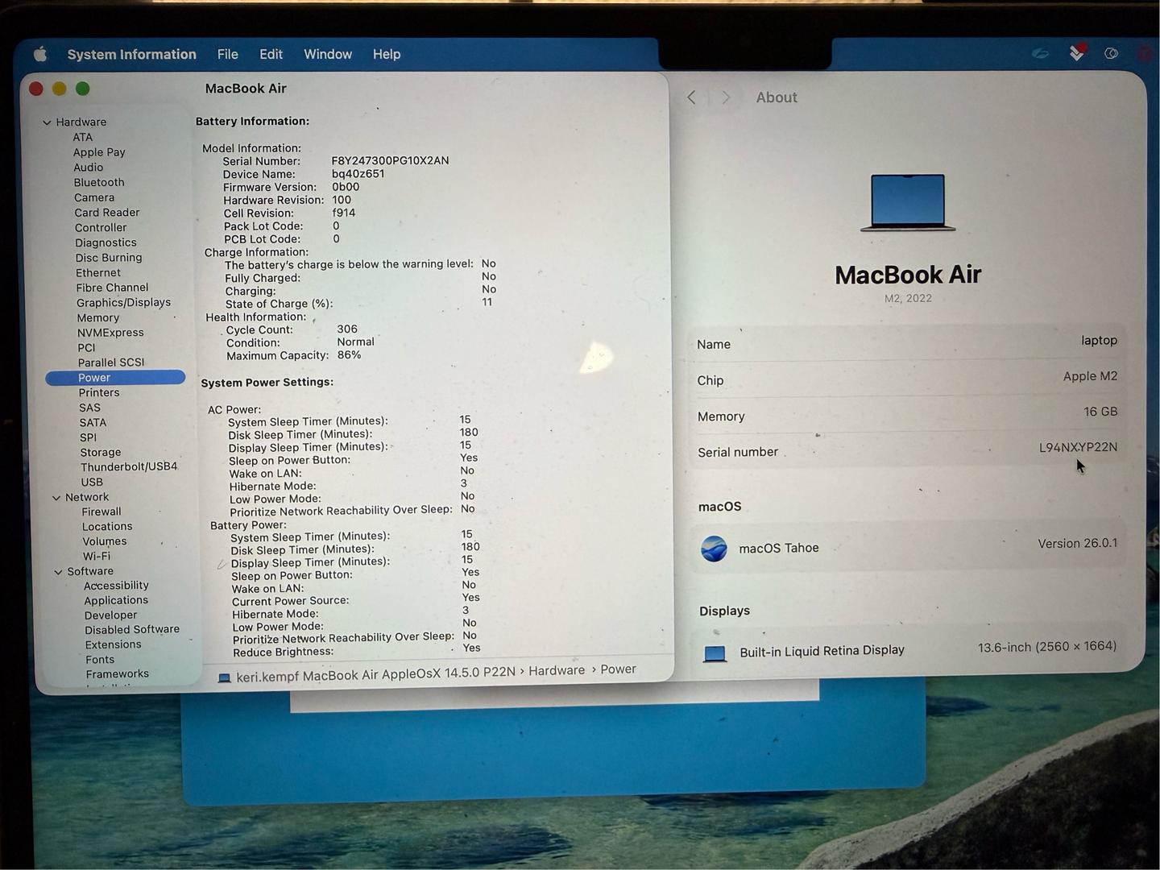
Task: Select Controller in the sidebar
Action: coord(101,228)
